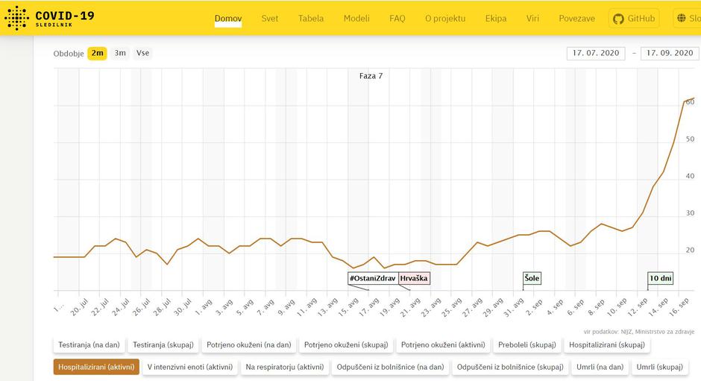
Task: Open the Svet menu item
Action: click(270, 19)
